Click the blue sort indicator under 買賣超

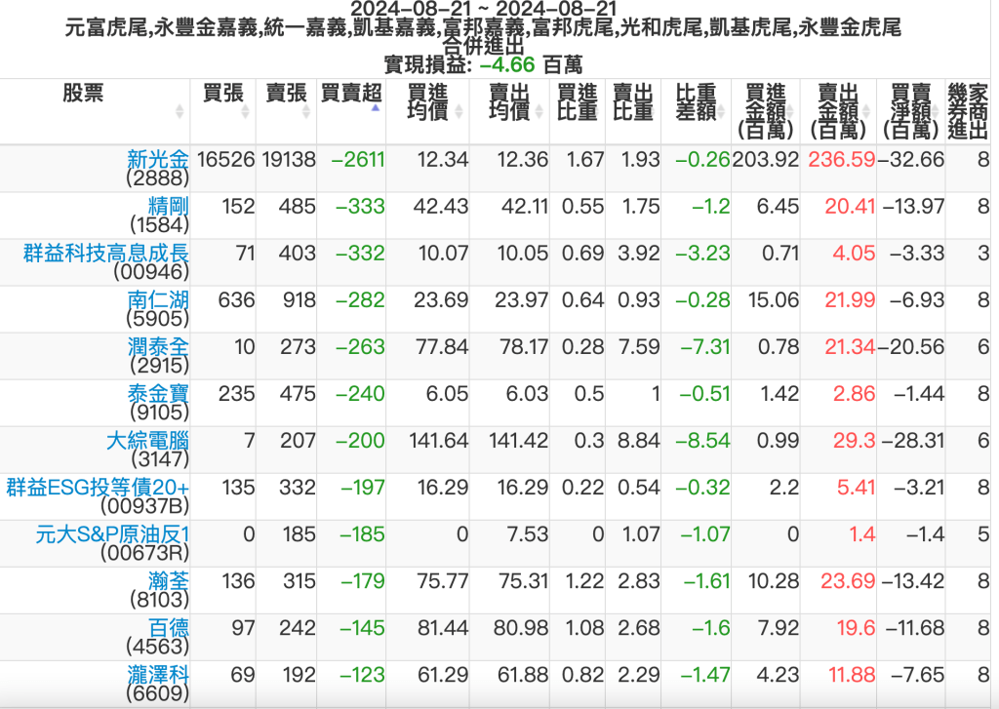376,108
